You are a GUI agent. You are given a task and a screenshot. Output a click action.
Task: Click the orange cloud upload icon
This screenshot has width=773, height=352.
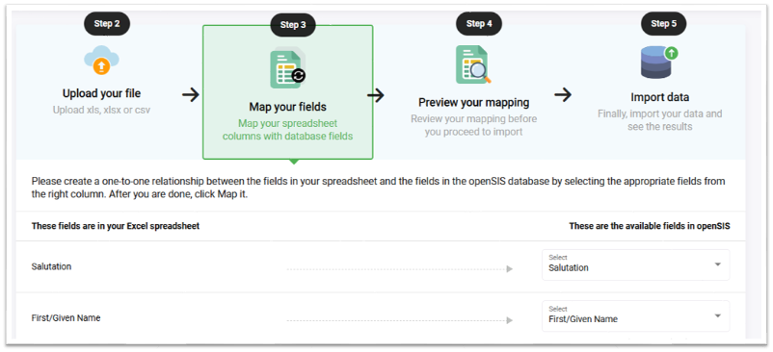coord(101,61)
